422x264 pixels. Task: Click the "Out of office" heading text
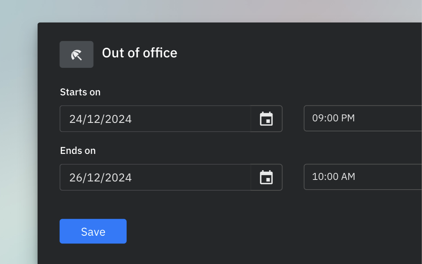pyautogui.click(x=140, y=53)
